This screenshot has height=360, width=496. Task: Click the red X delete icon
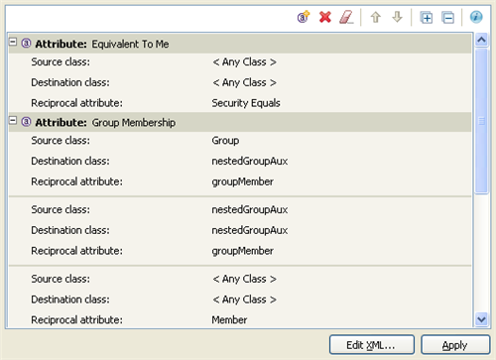(325, 17)
